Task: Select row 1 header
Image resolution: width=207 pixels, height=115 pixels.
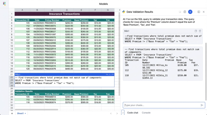Action: point(12,14)
